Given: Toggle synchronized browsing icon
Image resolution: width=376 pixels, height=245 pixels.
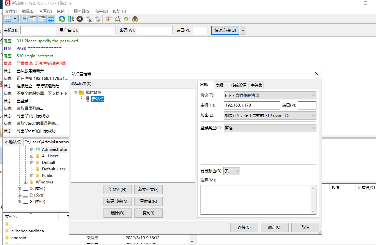Looking at the screenshot, I should tap(126, 19).
